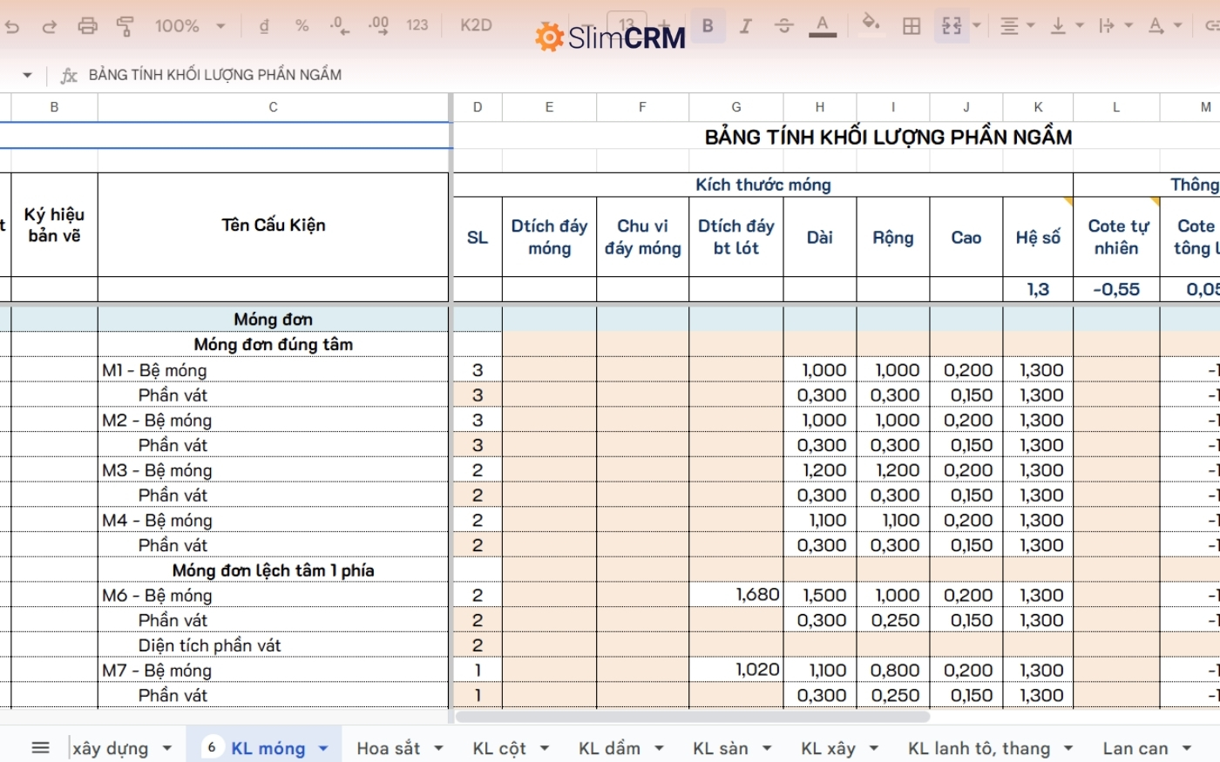Select the -0,55 value cell
This screenshot has width=1220, height=762.
1117,289
